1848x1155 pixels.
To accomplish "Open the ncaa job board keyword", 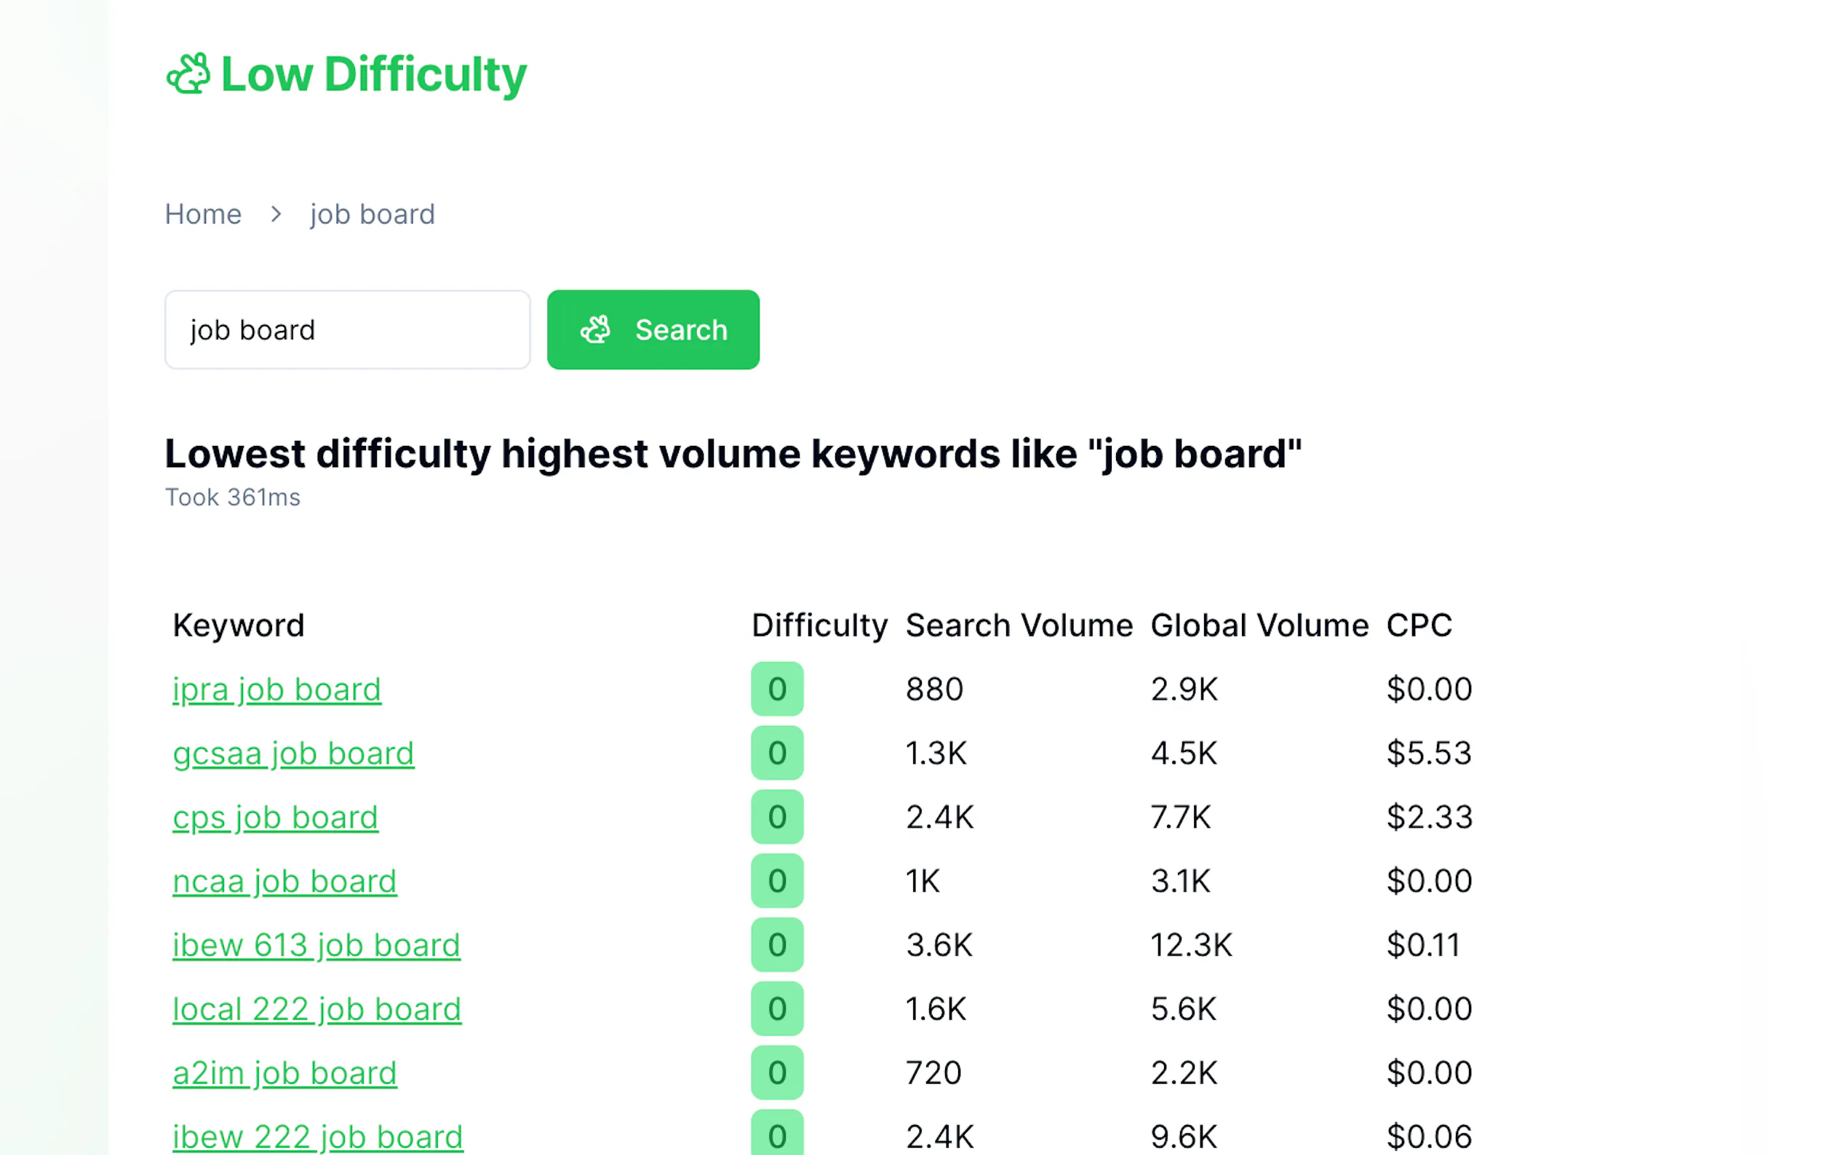I will [x=284, y=882].
